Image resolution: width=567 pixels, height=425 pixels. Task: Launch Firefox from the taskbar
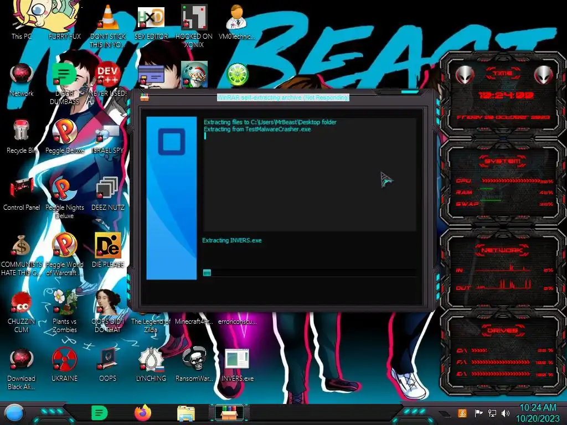tap(142, 413)
